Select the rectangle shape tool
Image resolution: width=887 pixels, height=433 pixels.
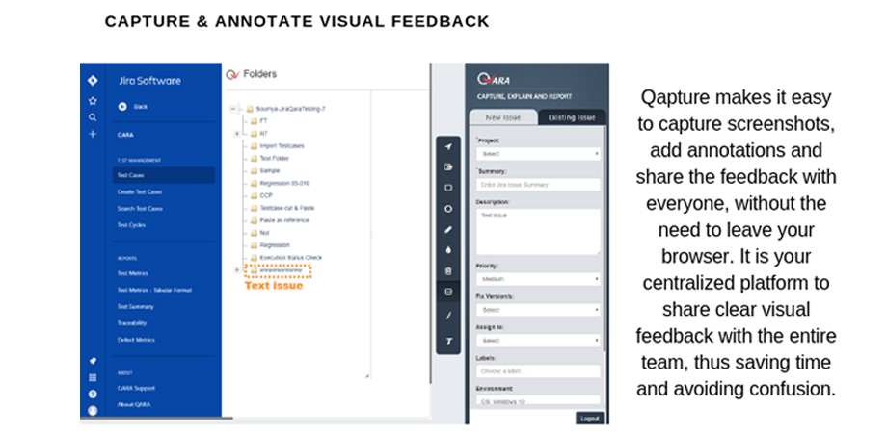448,188
